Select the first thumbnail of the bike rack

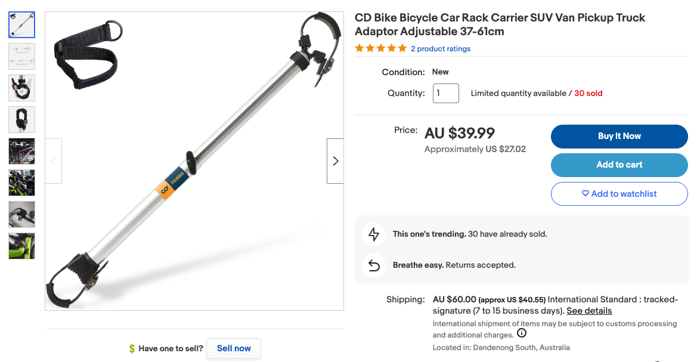[x=21, y=24]
